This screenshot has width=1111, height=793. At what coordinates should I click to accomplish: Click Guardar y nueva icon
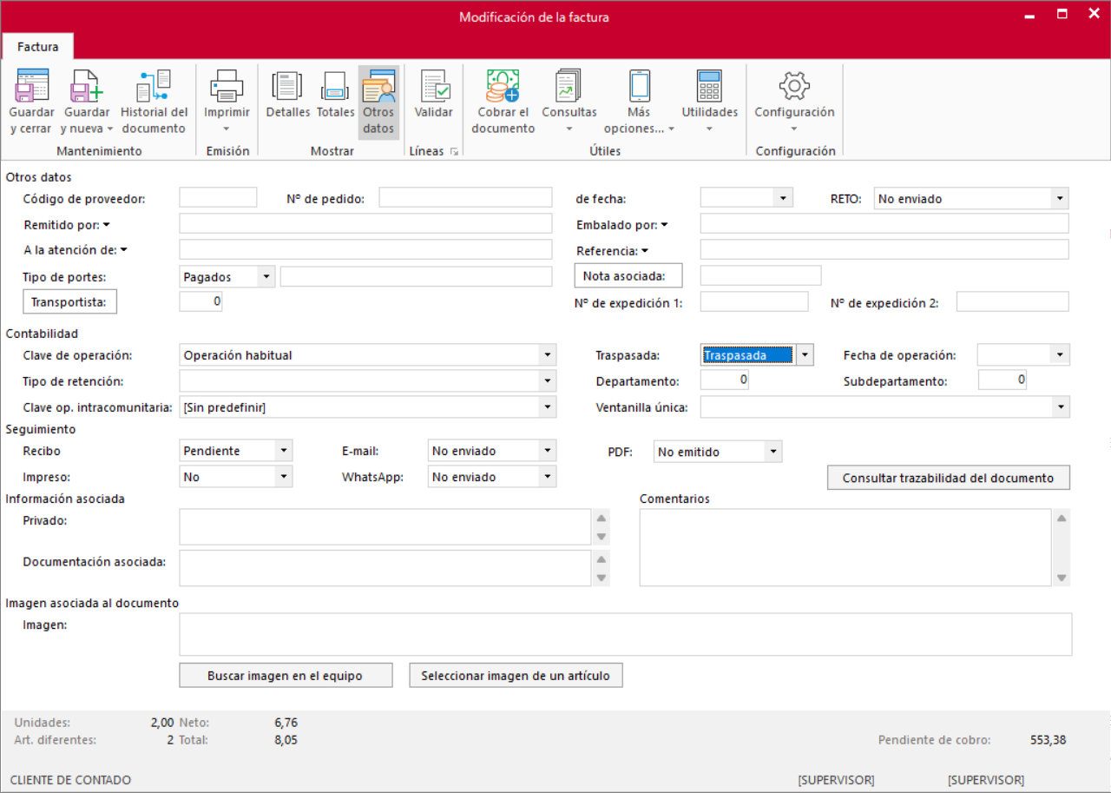[x=87, y=85]
